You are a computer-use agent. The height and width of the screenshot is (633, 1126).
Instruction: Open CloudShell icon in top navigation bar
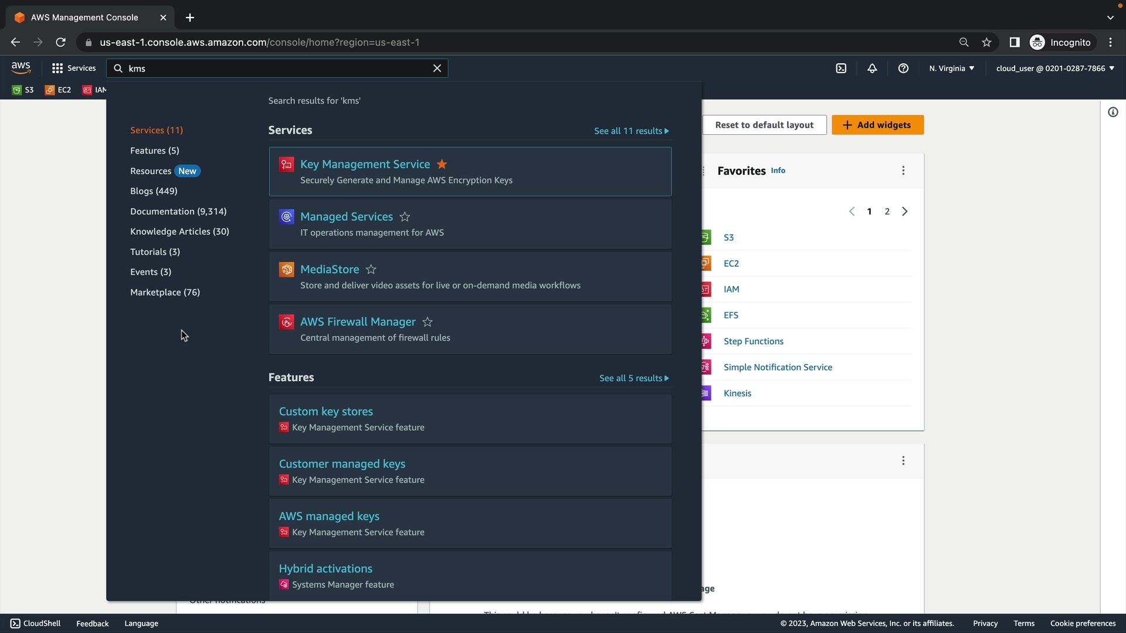841,69
